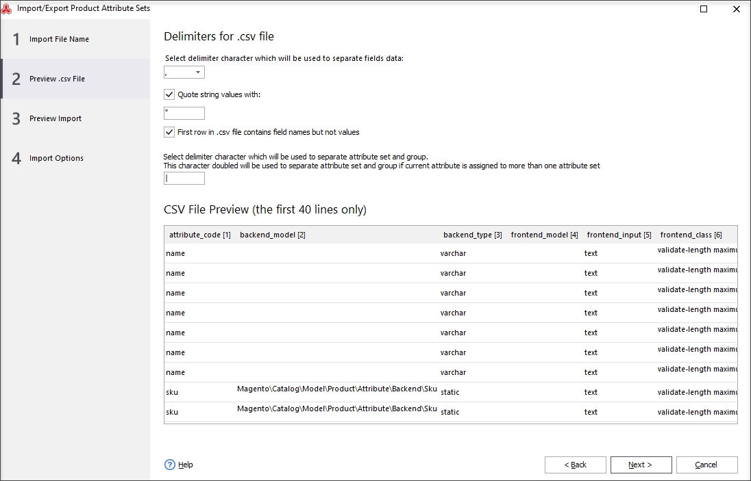The image size is (751, 481).
Task: Click the backend_type [3] column header
Action: click(473, 235)
